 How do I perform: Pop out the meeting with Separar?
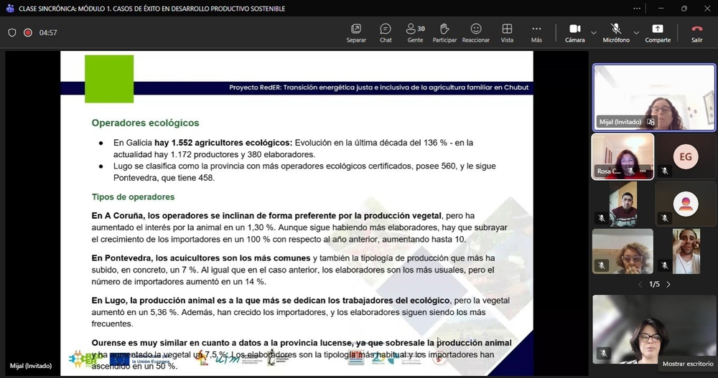pos(356,32)
